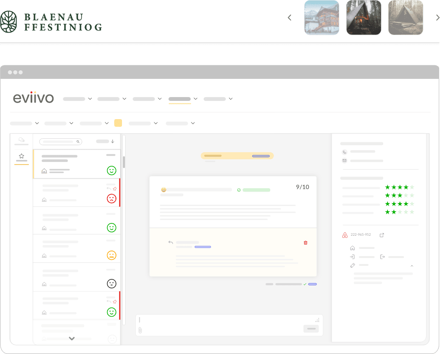Attach a file with the paperclip icon
This screenshot has width=440, height=354.
140,331
